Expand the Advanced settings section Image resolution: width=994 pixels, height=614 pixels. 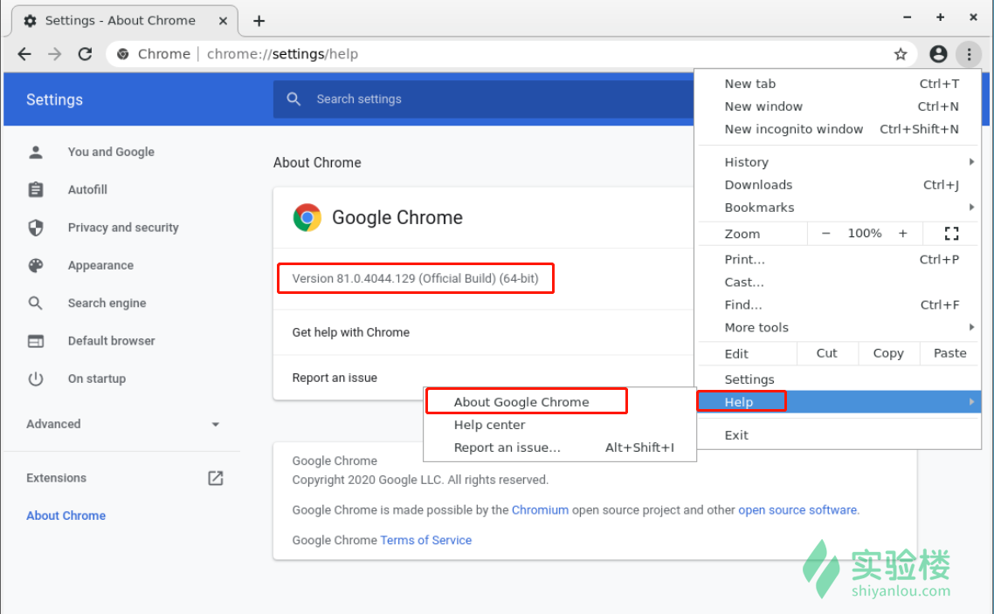coord(122,424)
